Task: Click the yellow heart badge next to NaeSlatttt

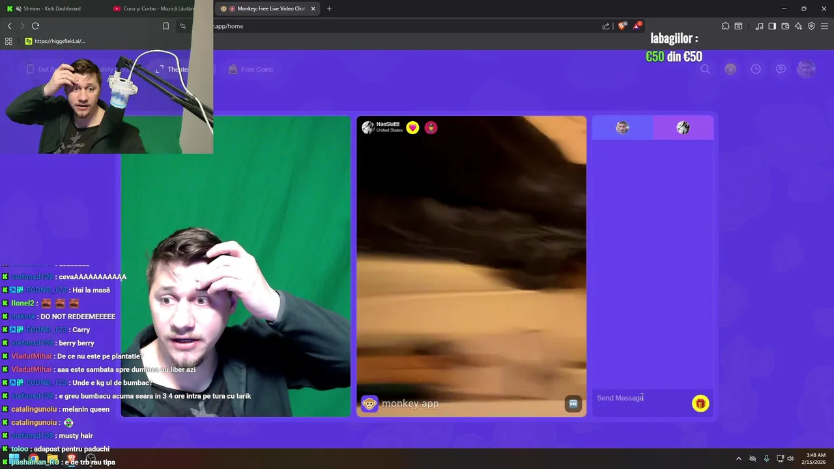Action: [412, 128]
